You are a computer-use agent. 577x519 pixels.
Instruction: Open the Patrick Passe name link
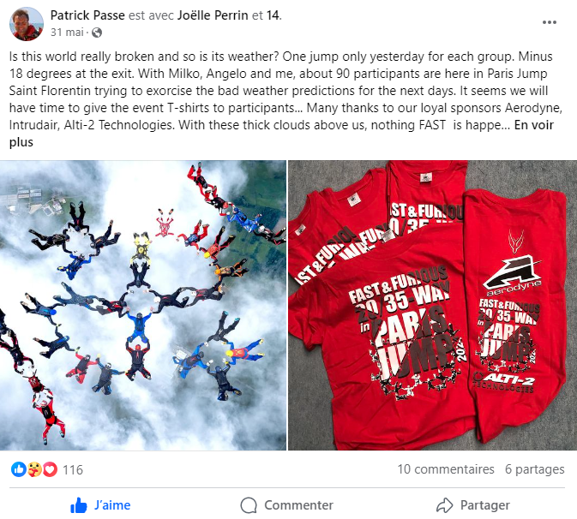(87, 15)
